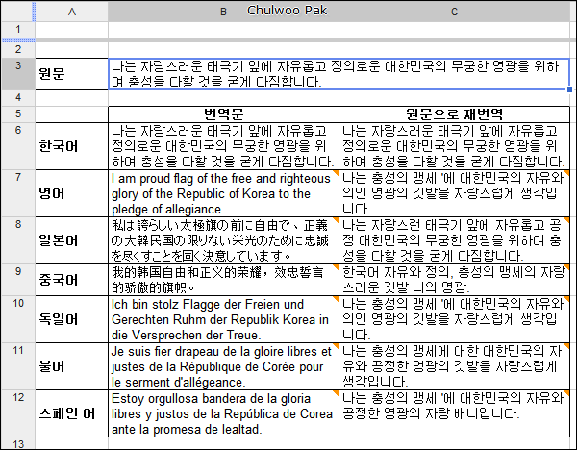Click the select-all corner above row 1

tap(18, 12)
